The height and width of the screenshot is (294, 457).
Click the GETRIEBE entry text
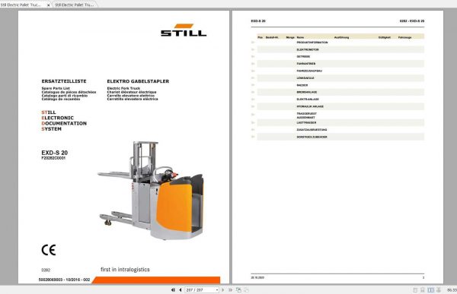click(303, 57)
